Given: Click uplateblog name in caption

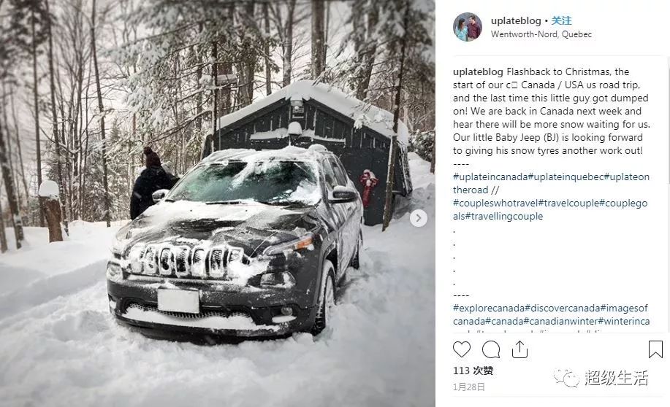Looking at the screenshot, I should tap(479, 71).
